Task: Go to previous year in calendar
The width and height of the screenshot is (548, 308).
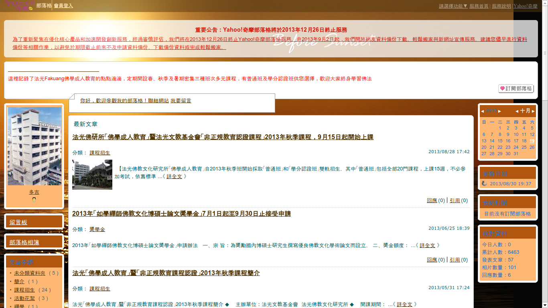Action: [x=482, y=111]
